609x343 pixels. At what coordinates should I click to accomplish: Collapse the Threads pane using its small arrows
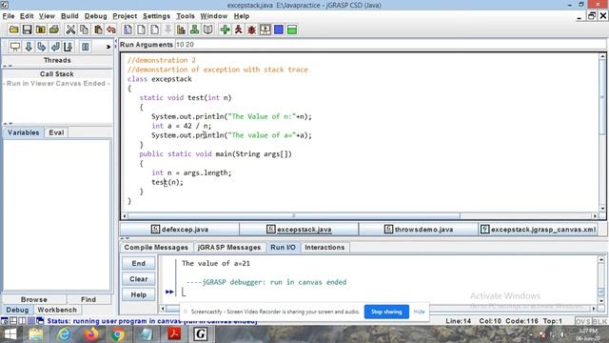8,66
